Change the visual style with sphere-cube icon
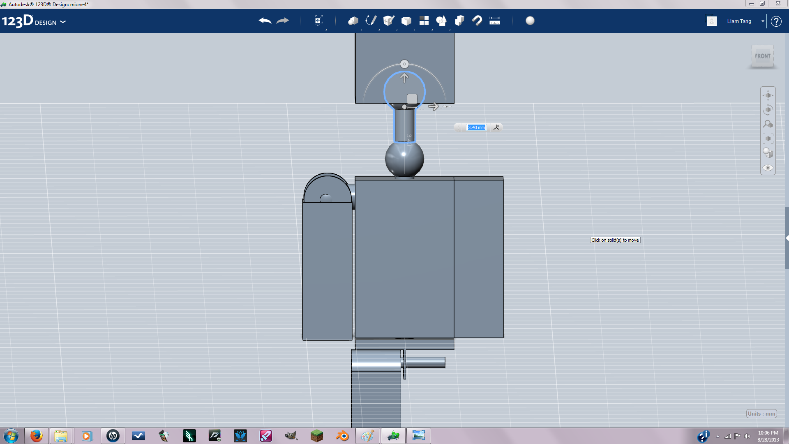789x444 pixels. click(768, 153)
